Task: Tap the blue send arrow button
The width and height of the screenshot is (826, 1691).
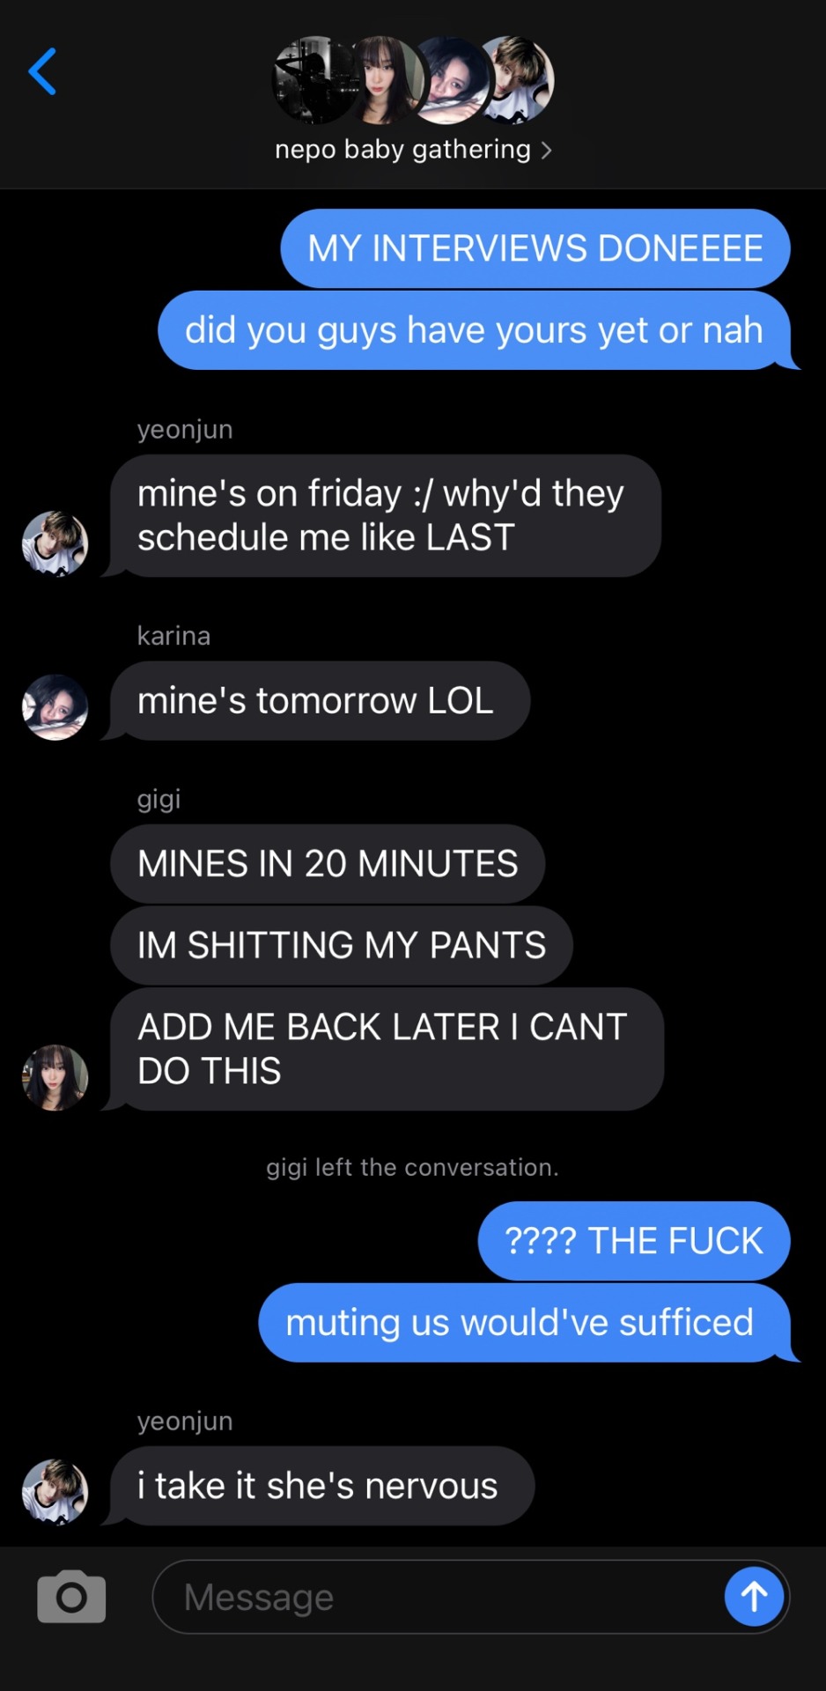Action: pos(754,1596)
